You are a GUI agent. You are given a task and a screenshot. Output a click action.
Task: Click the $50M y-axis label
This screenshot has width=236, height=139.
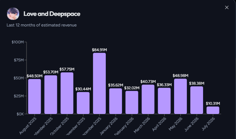[19, 78]
